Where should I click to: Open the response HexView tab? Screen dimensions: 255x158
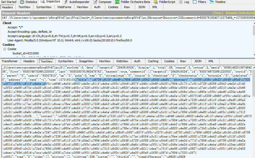point(105,61)
